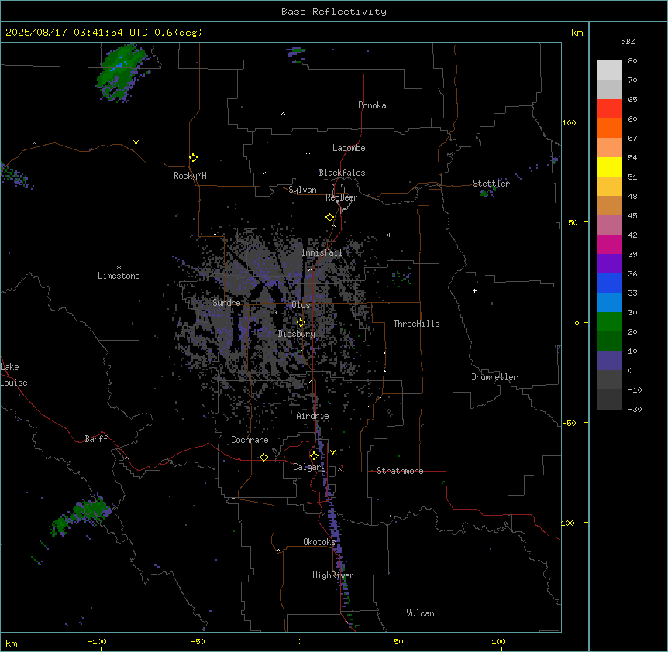
Task: Click the dBZ legend heading
Action: (628, 41)
